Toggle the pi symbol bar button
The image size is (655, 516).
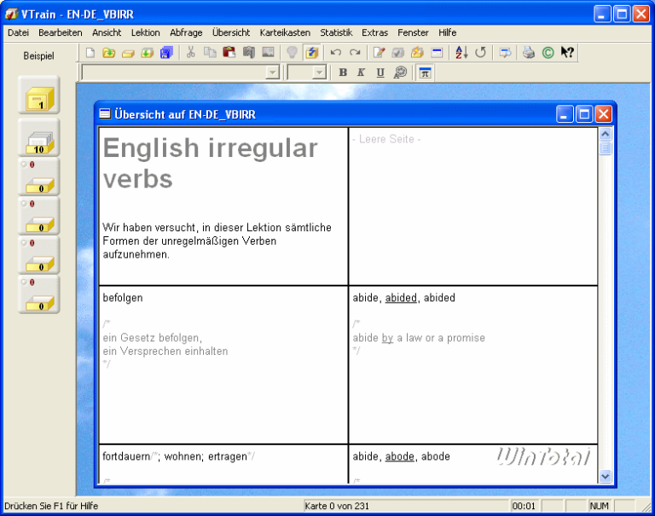[x=425, y=72]
